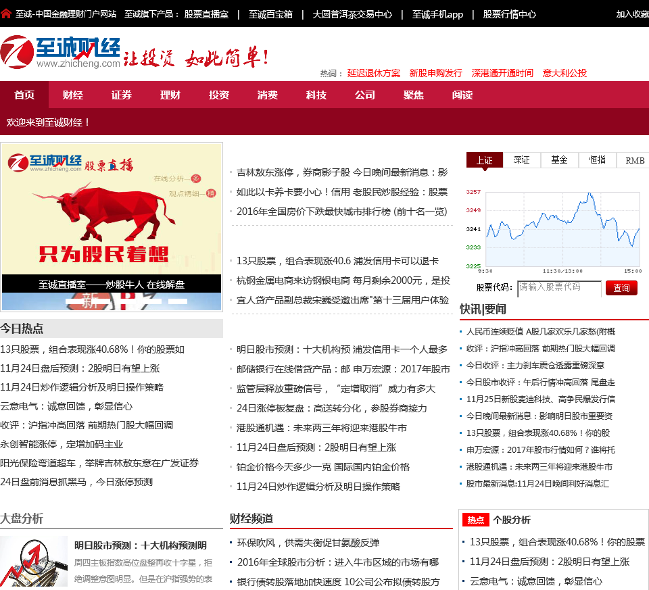Viewport: 649px width, 590px height.
Task: Open the 股票直播室 link in top bar
Action: point(206,14)
